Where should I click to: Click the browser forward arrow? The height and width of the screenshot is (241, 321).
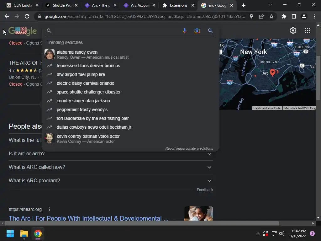[x=17, y=16]
